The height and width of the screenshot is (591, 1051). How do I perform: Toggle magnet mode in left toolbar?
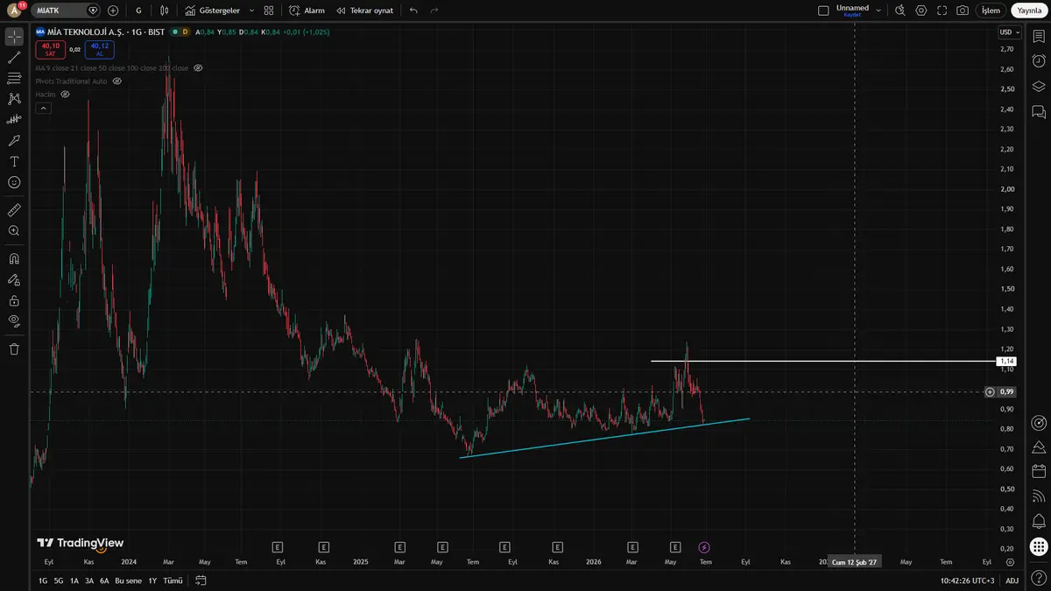point(14,259)
